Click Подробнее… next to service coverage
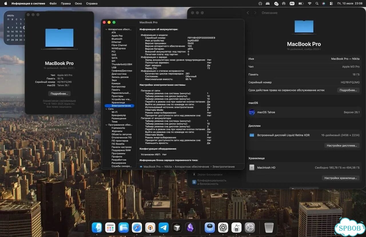 pos(348,90)
